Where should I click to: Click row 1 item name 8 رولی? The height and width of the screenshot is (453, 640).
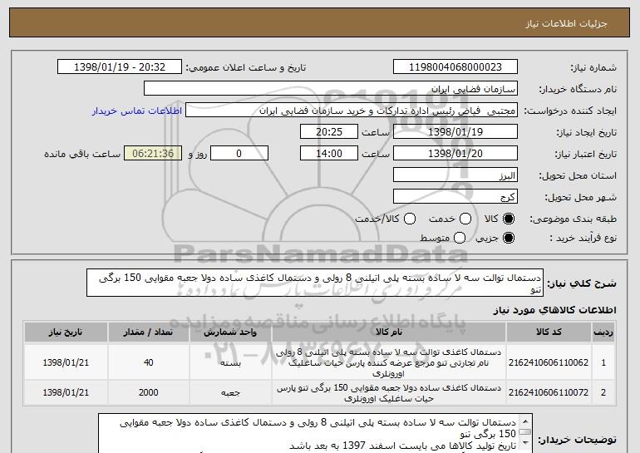click(389, 362)
